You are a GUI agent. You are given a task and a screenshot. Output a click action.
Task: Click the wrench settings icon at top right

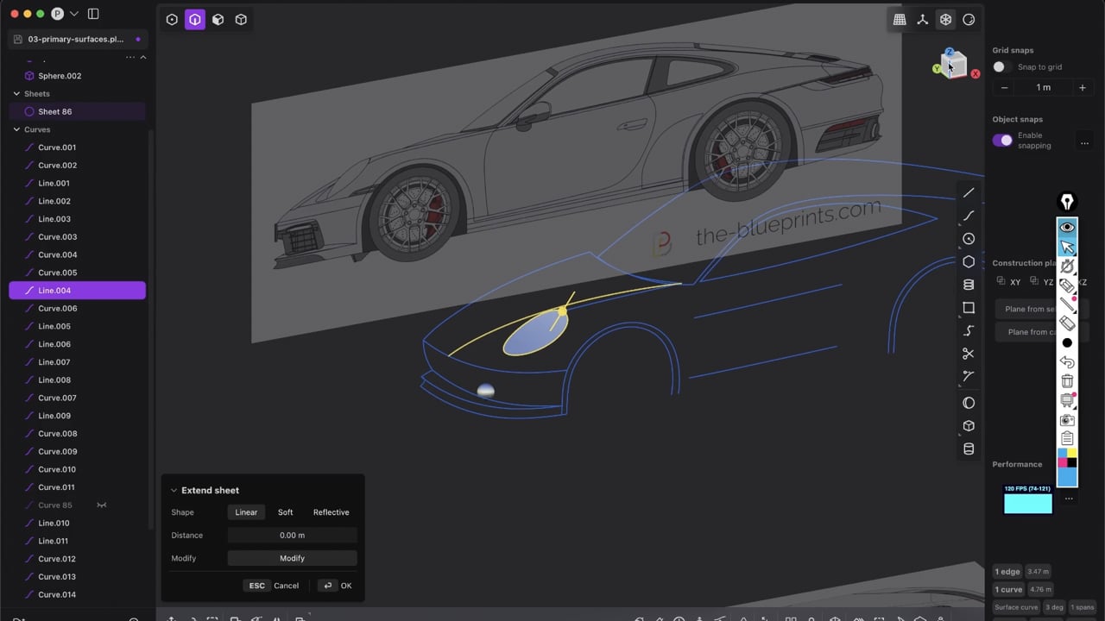[922, 19]
